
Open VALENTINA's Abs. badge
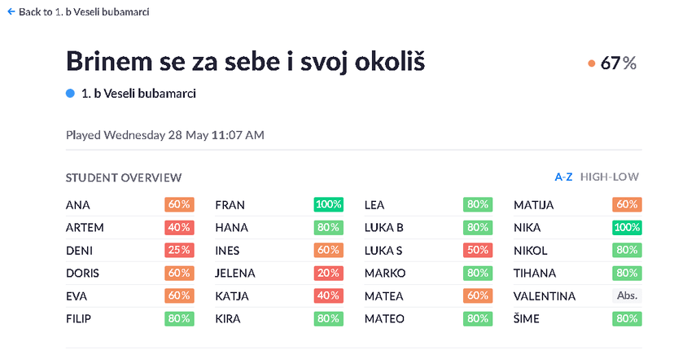627,296
